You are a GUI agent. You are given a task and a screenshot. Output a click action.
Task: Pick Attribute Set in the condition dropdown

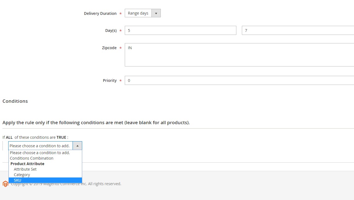(25, 169)
